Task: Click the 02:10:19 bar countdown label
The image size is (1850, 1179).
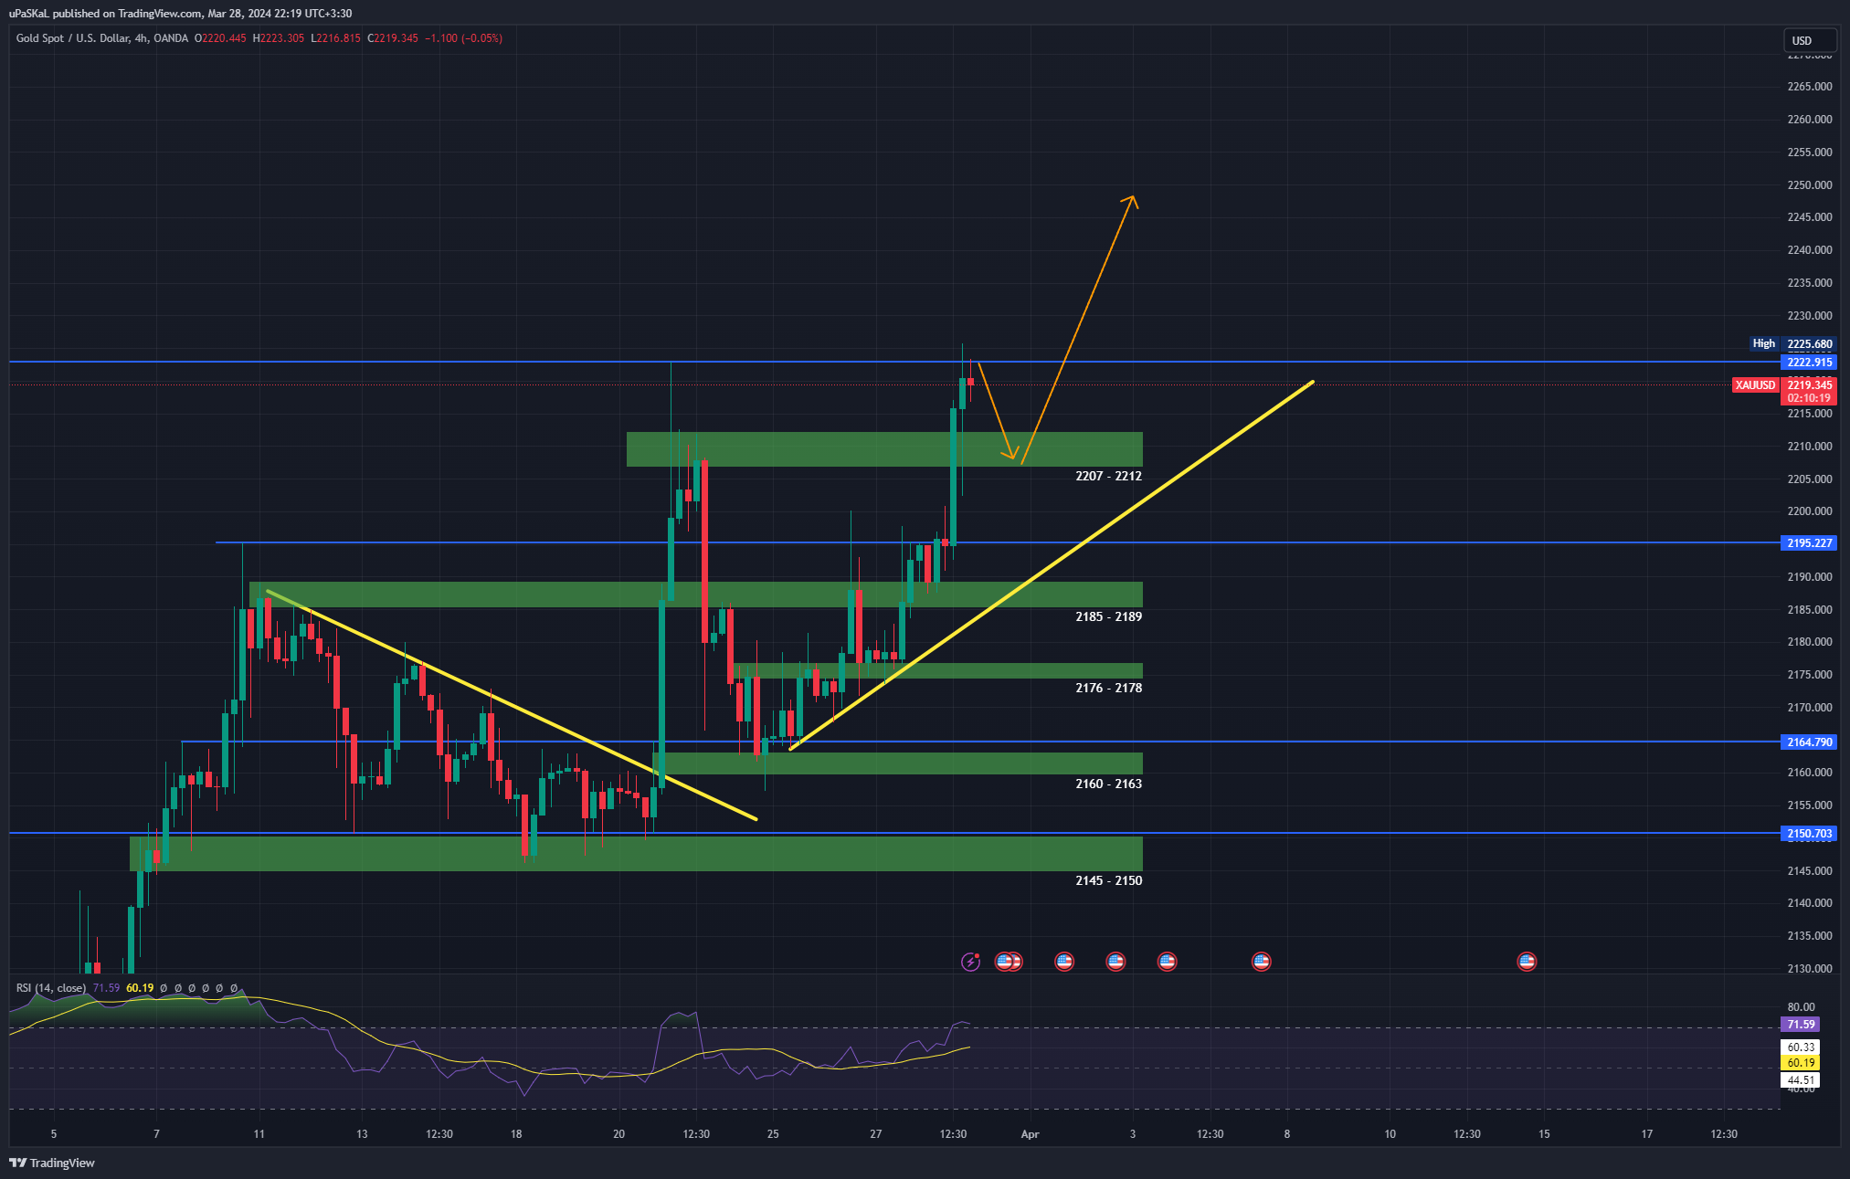Action: click(x=1809, y=398)
